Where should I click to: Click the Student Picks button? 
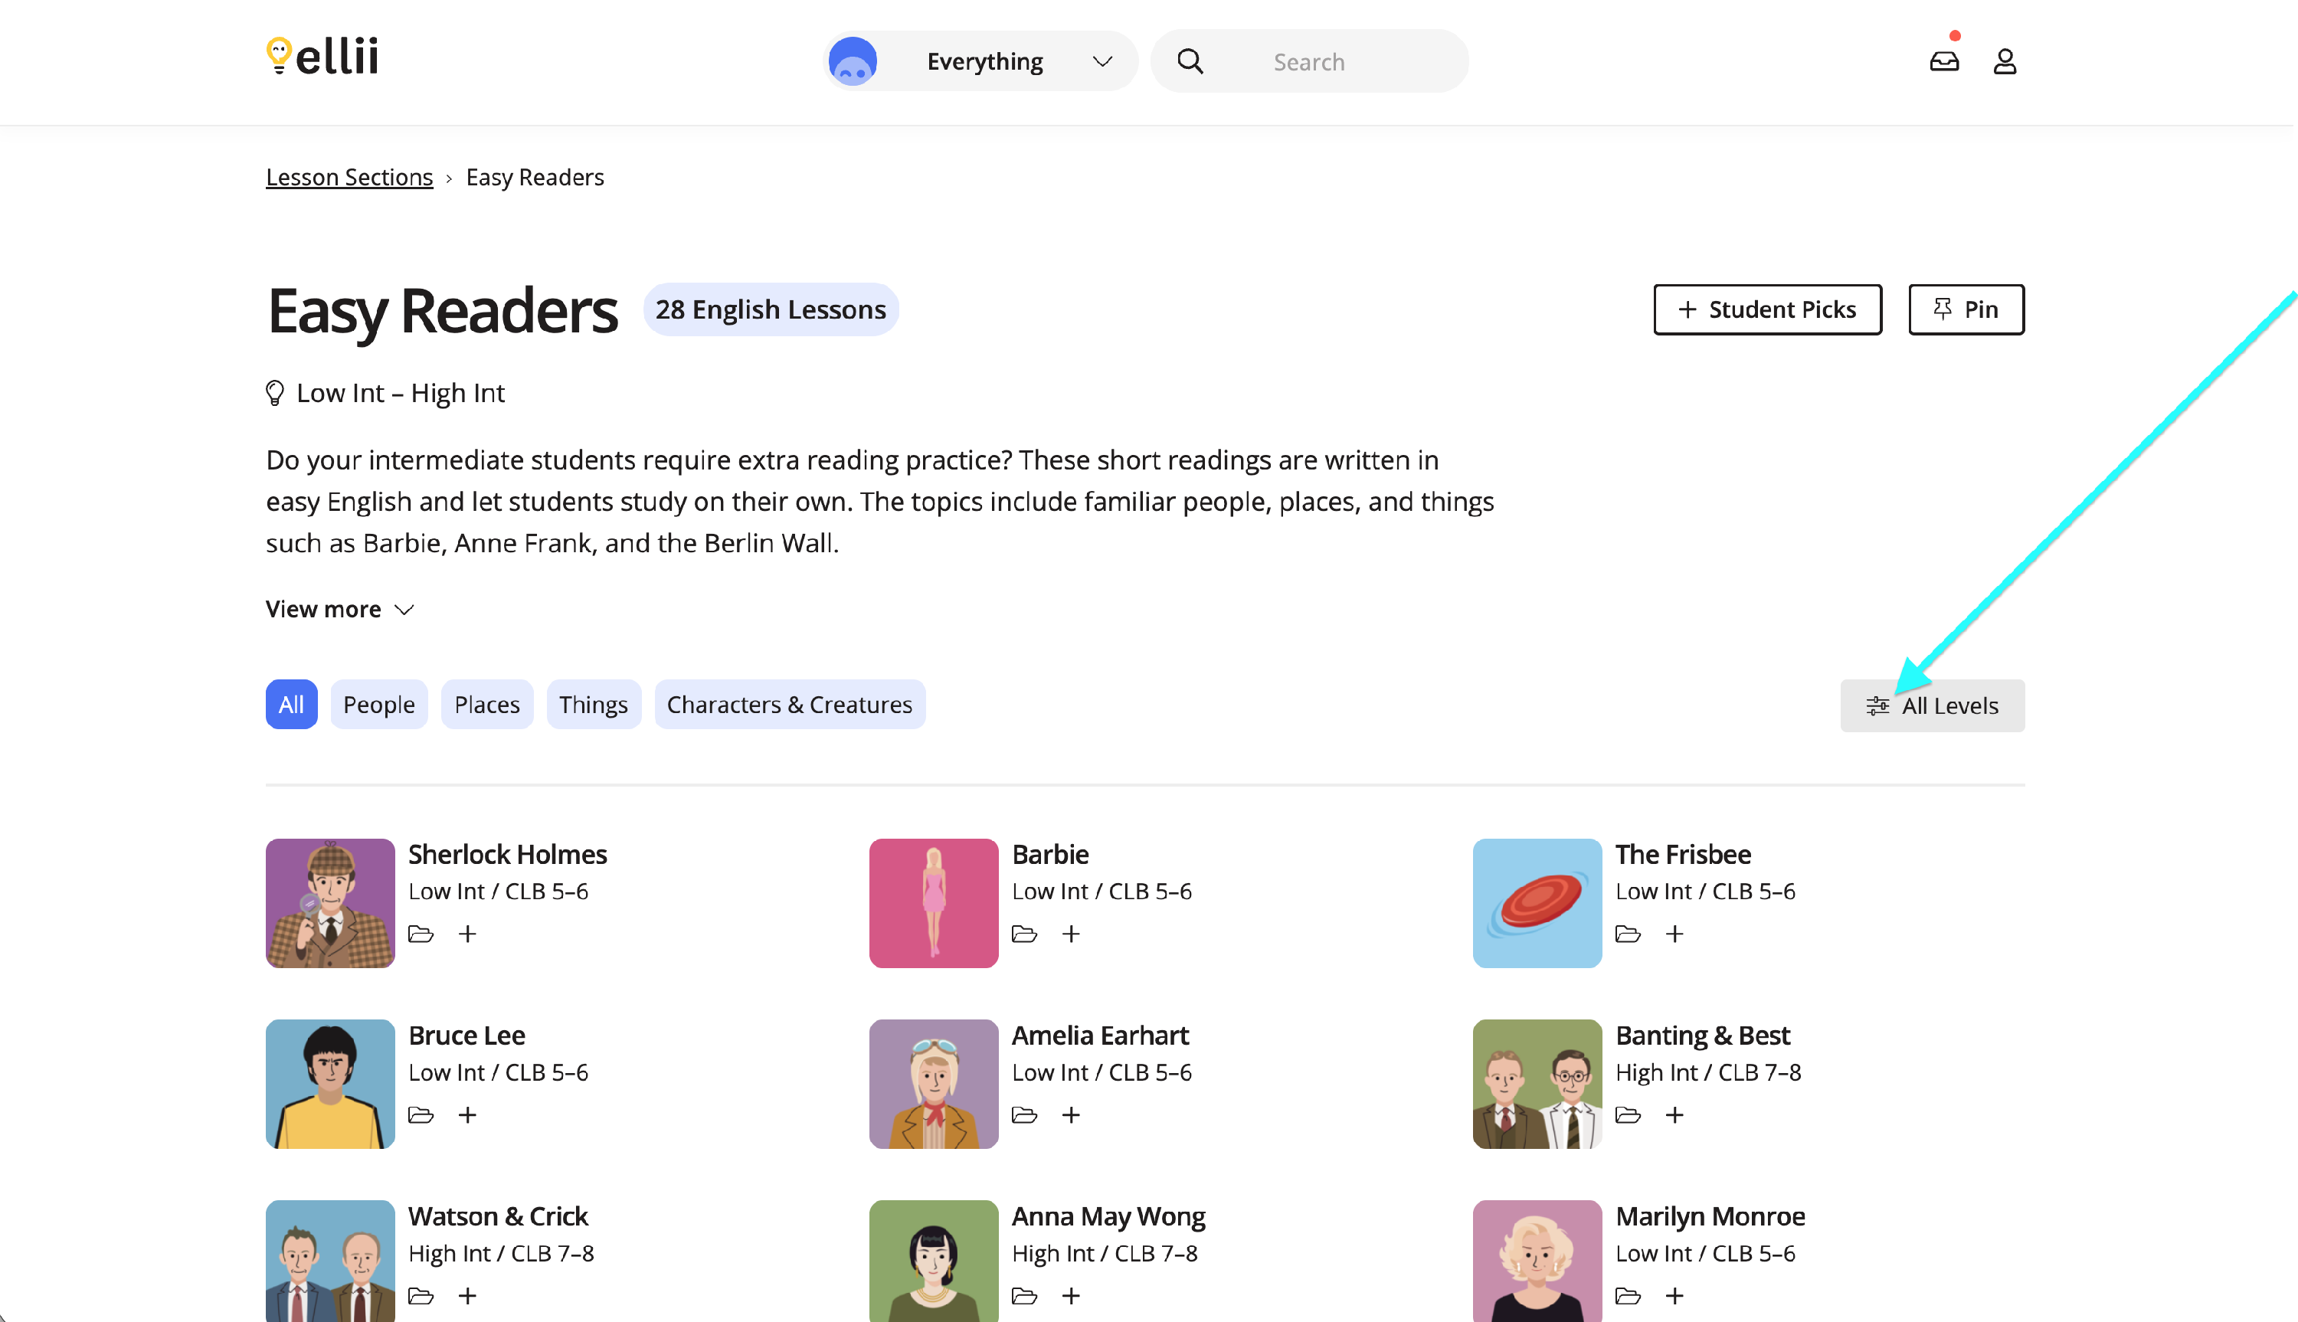tap(1766, 309)
